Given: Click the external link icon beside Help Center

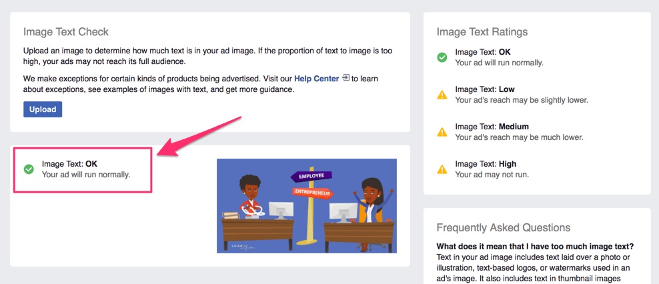Looking at the screenshot, I should point(346,78).
